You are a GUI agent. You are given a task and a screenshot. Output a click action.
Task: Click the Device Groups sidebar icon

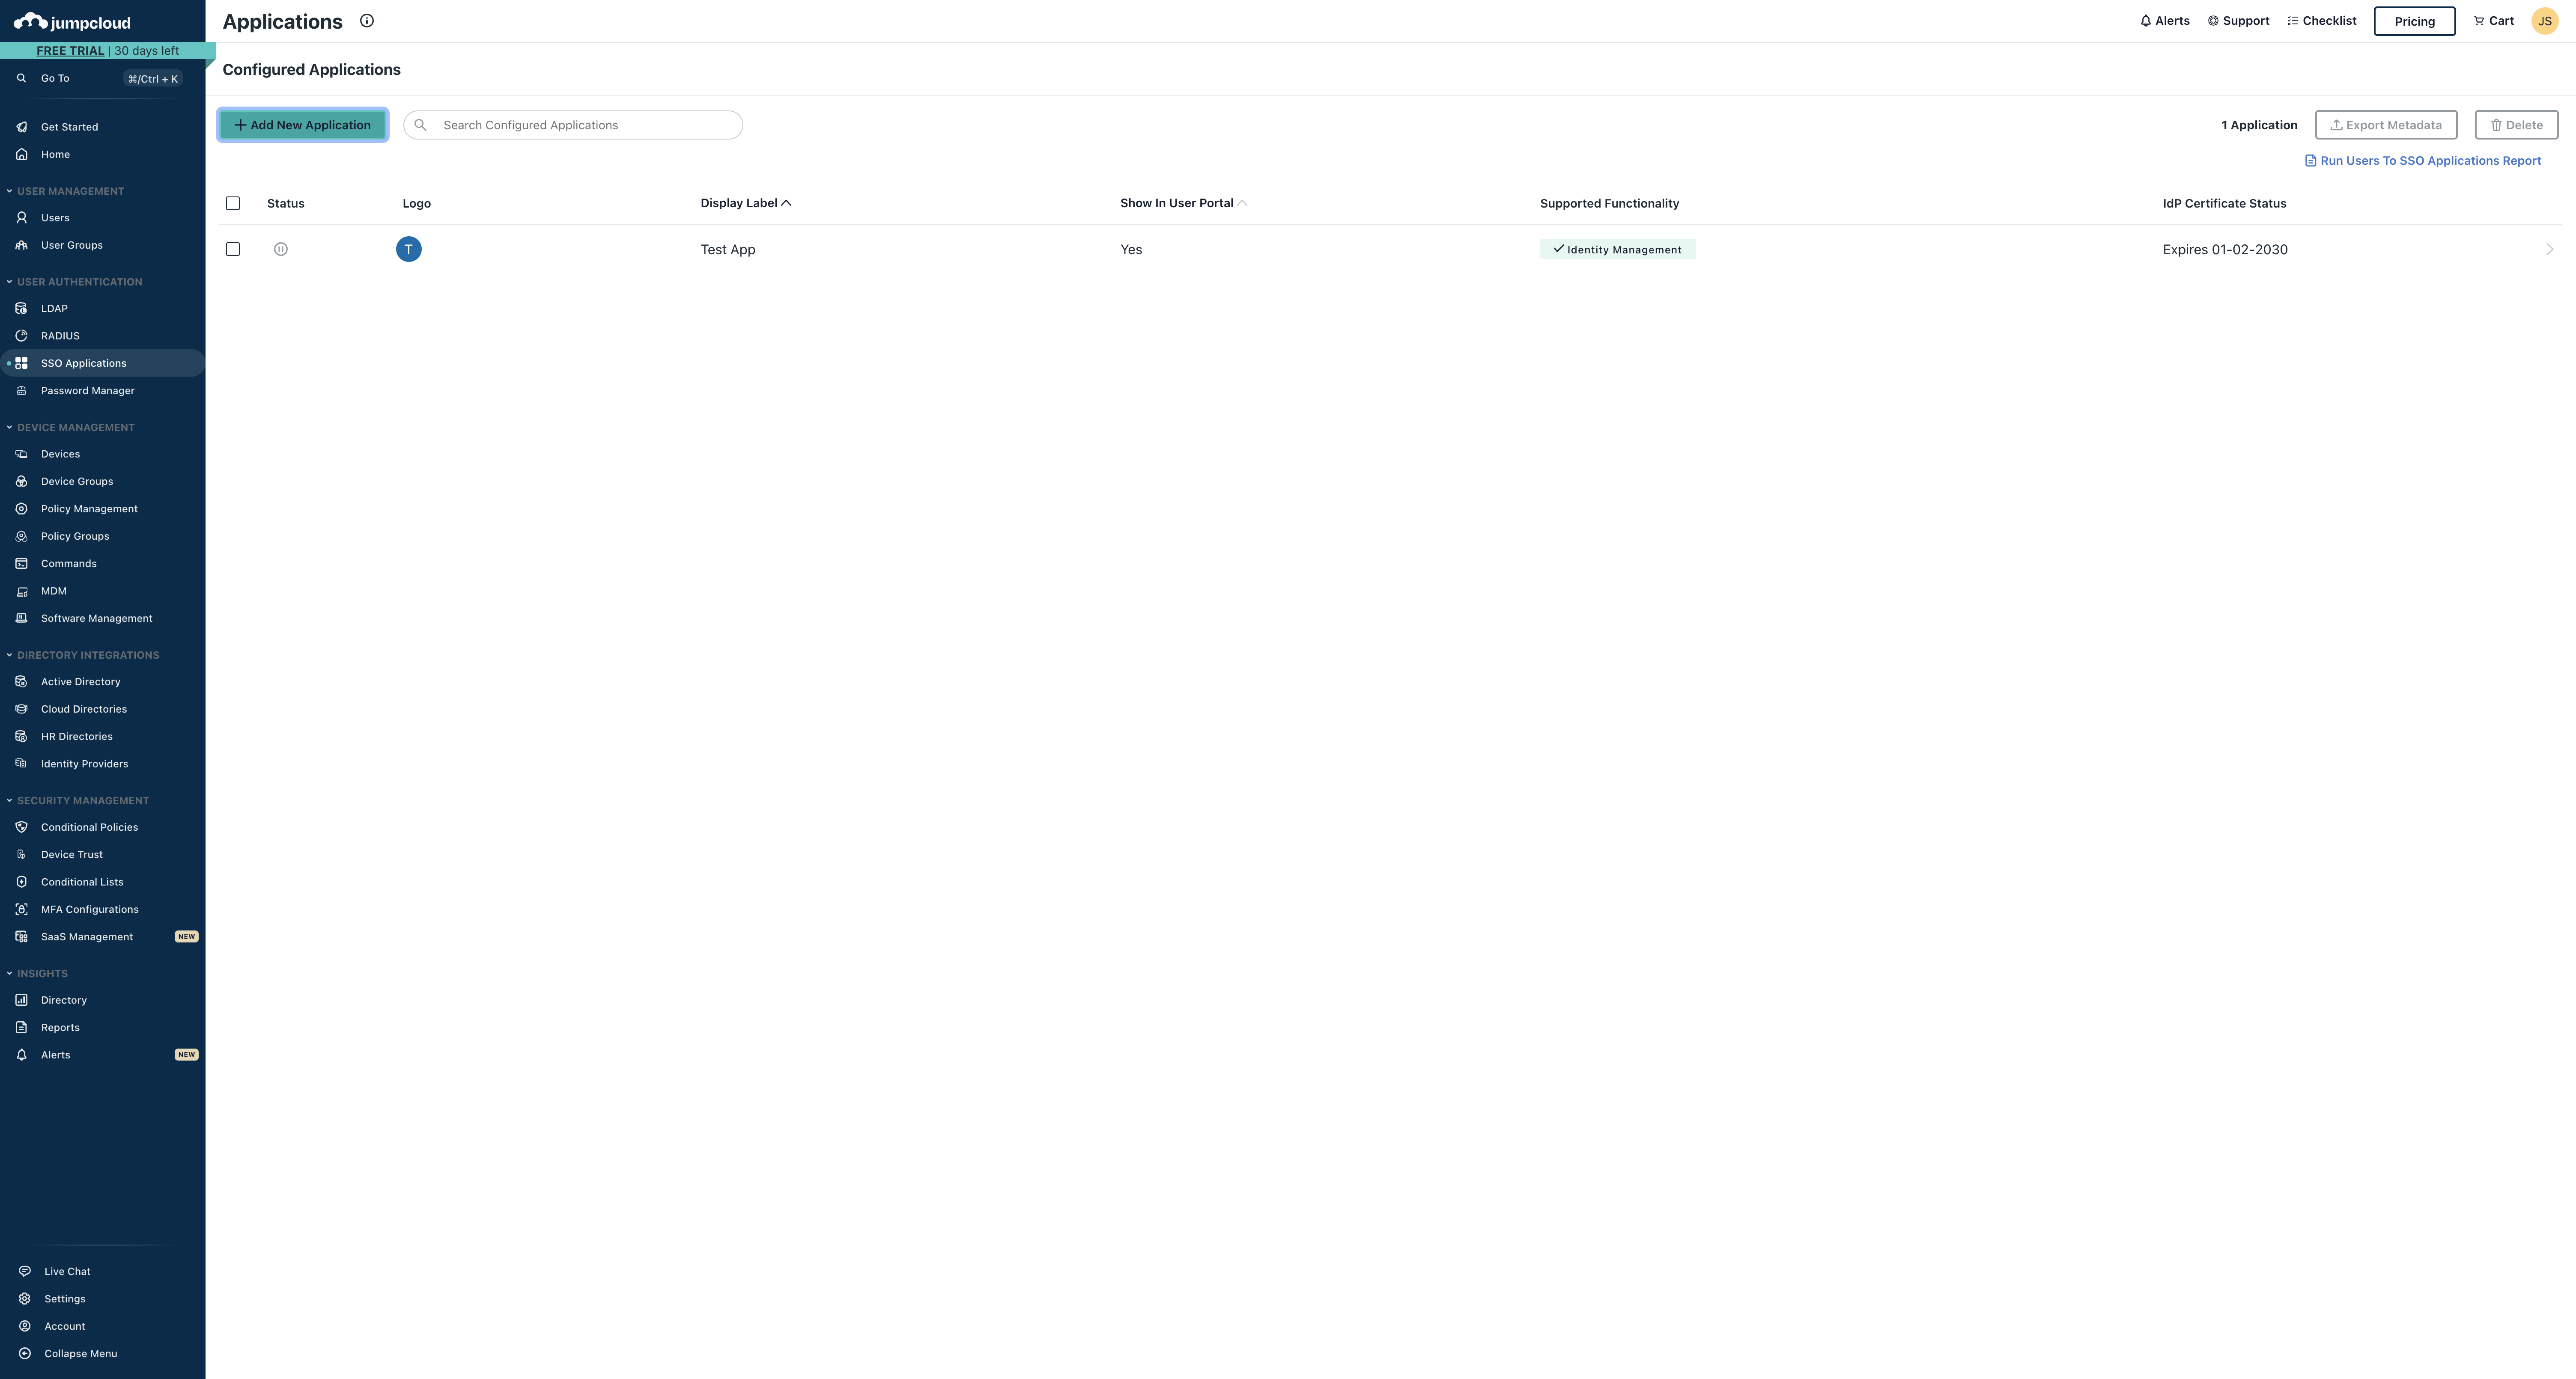coord(21,481)
